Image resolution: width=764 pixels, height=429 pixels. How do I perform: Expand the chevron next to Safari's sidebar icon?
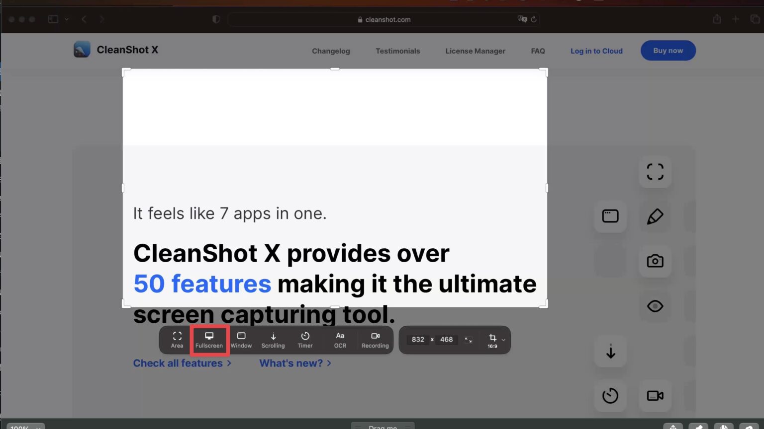pos(68,19)
